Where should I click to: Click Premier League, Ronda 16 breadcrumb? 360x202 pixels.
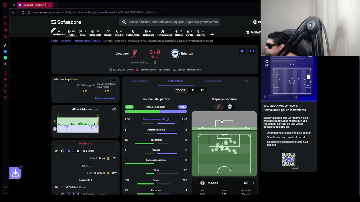click(x=87, y=41)
